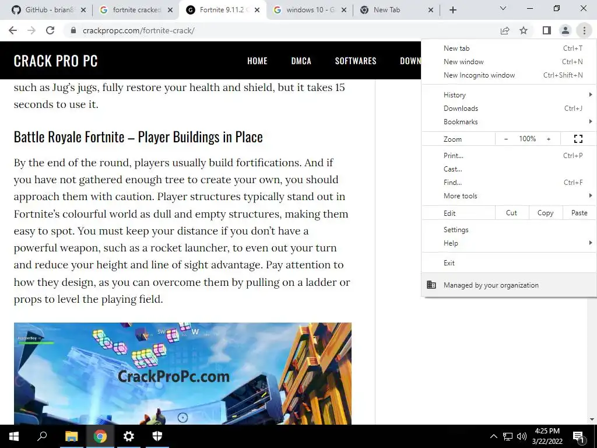Screen dimensions: 597x448
Task: Click the Fortnite CrackProPc screenshot image
Action: click(x=182, y=373)
